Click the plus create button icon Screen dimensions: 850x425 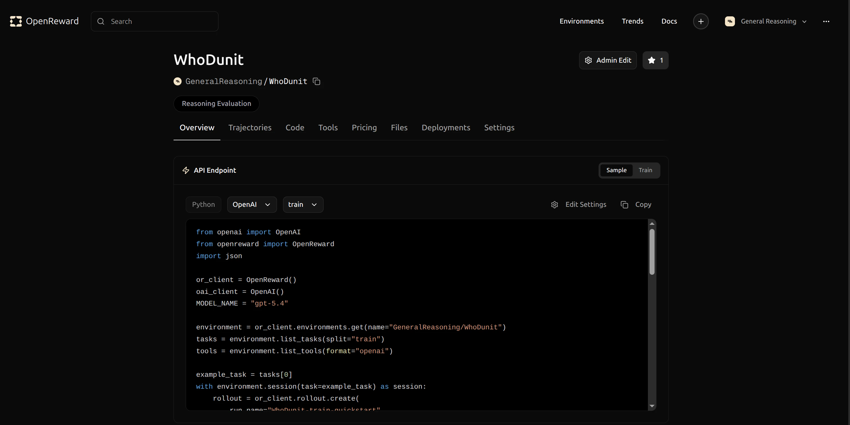(x=701, y=21)
